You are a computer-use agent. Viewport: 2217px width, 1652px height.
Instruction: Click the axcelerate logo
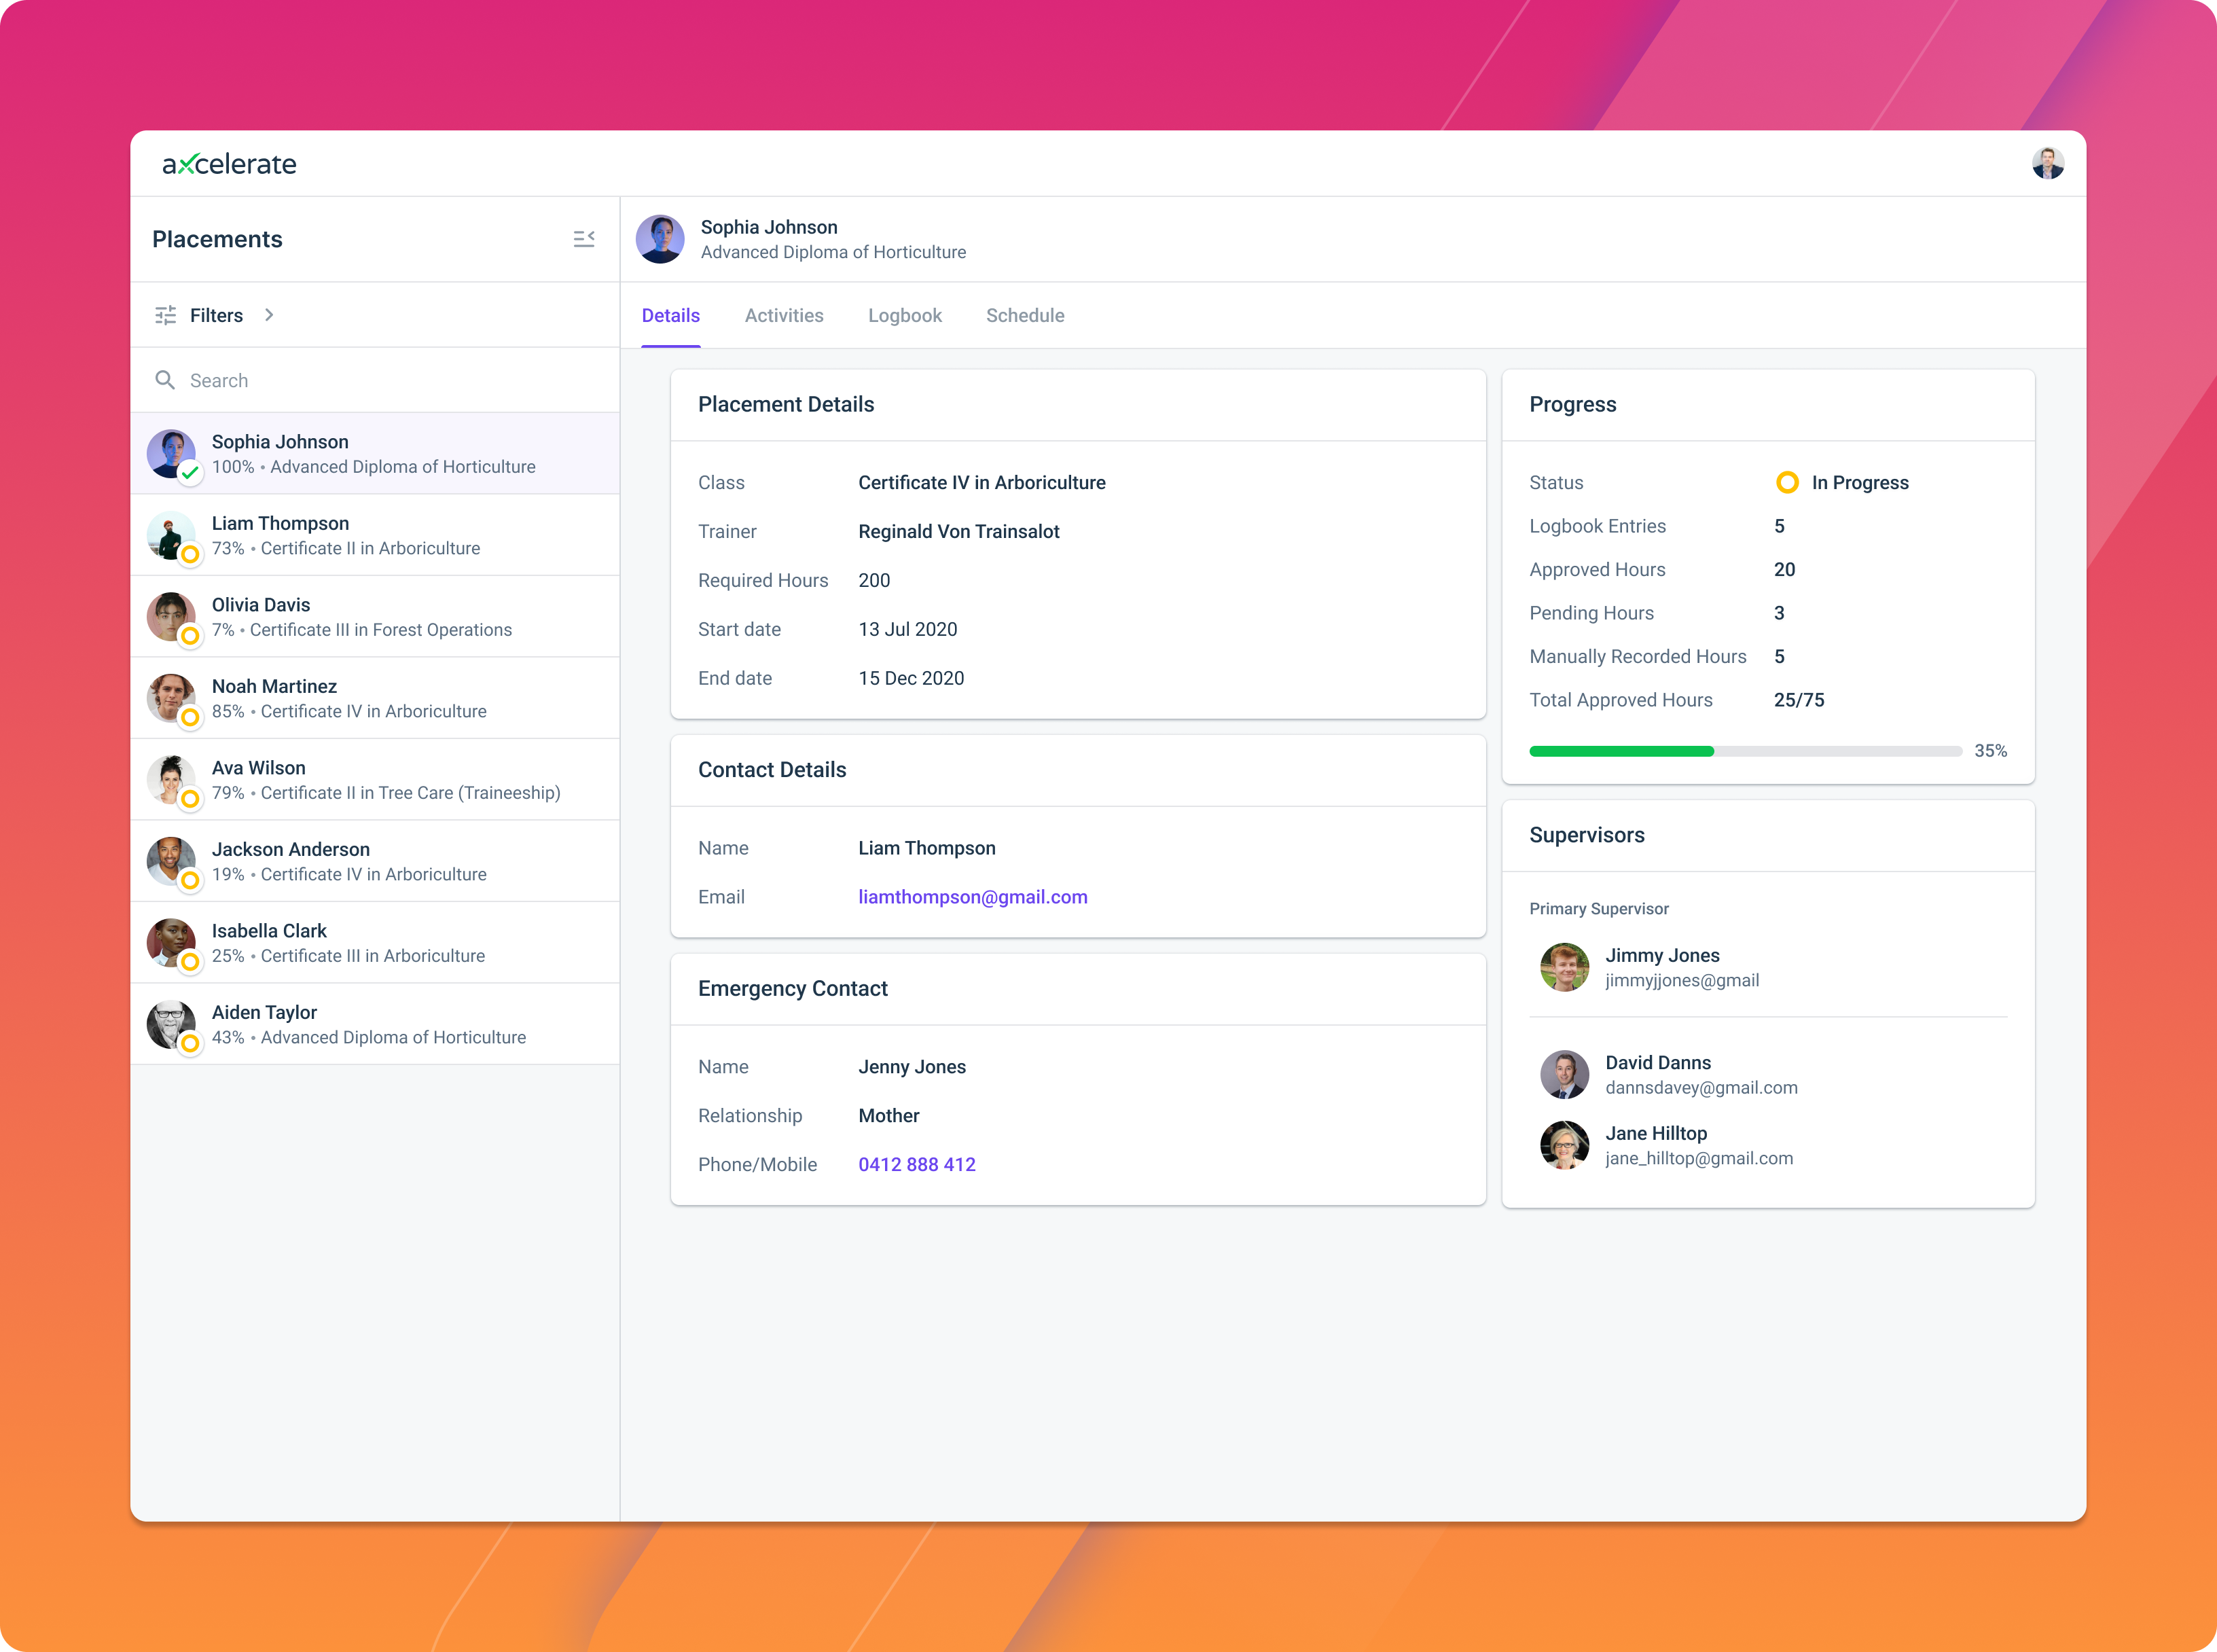pyautogui.click(x=228, y=163)
